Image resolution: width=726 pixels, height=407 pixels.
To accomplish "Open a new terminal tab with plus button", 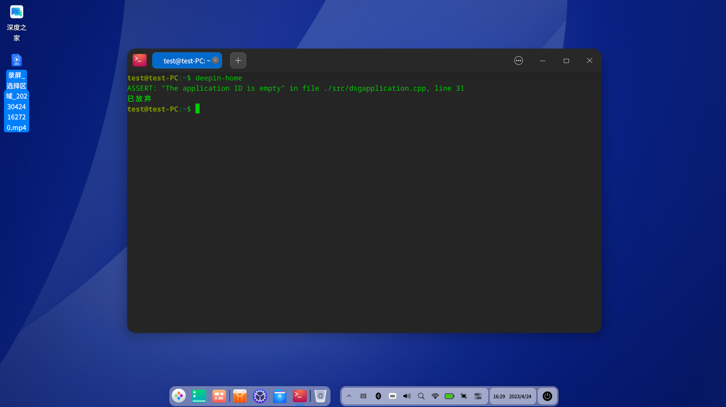I will 238,60.
